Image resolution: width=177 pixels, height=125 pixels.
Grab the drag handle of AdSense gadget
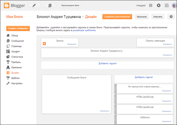click(115, 119)
